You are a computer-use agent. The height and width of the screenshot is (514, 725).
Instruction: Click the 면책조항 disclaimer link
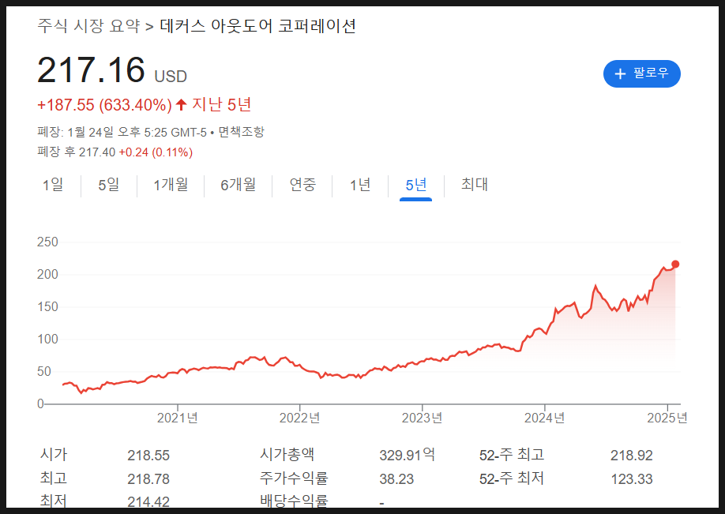[x=242, y=132]
